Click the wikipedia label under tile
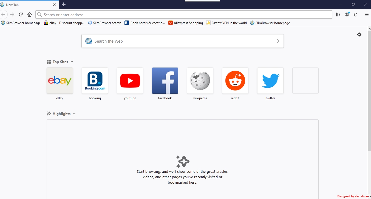The height and width of the screenshot is (199, 371). (200, 98)
